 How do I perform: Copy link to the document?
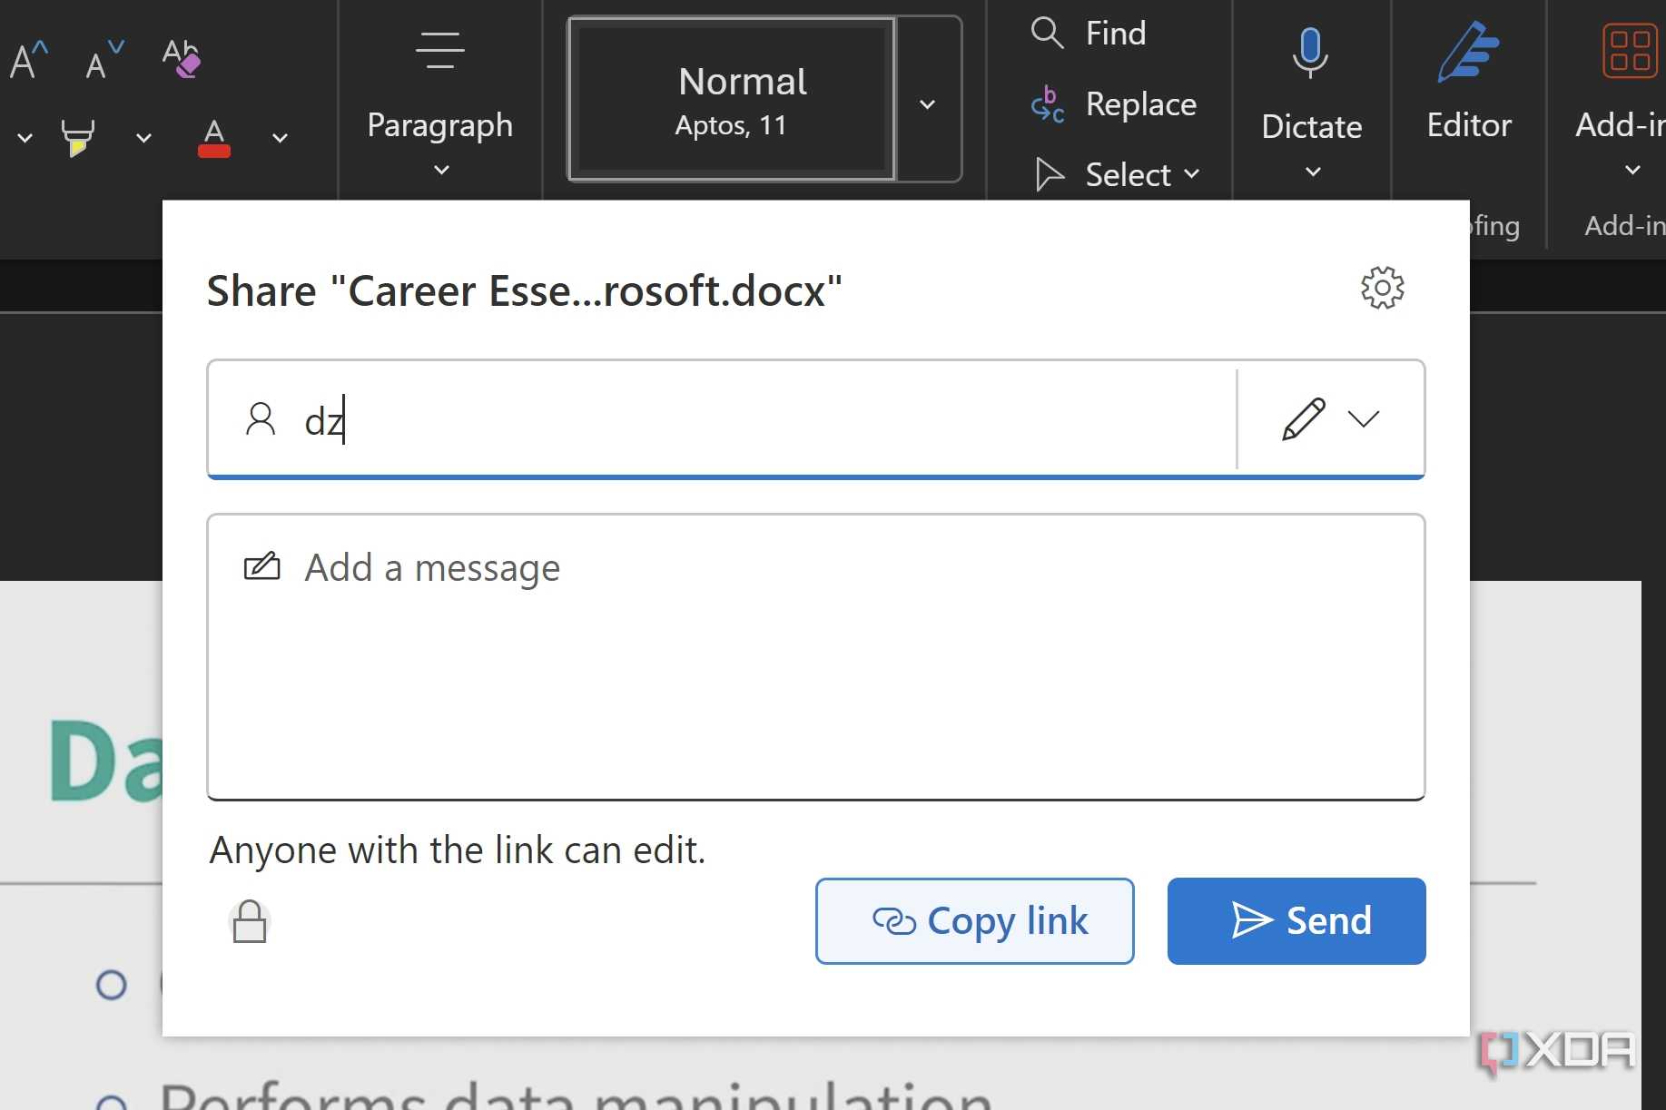point(974,920)
